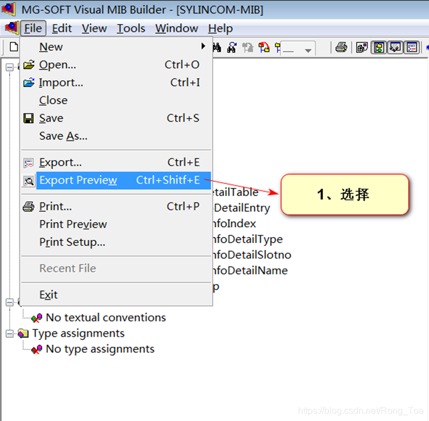Open the View menu

click(x=94, y=28)
